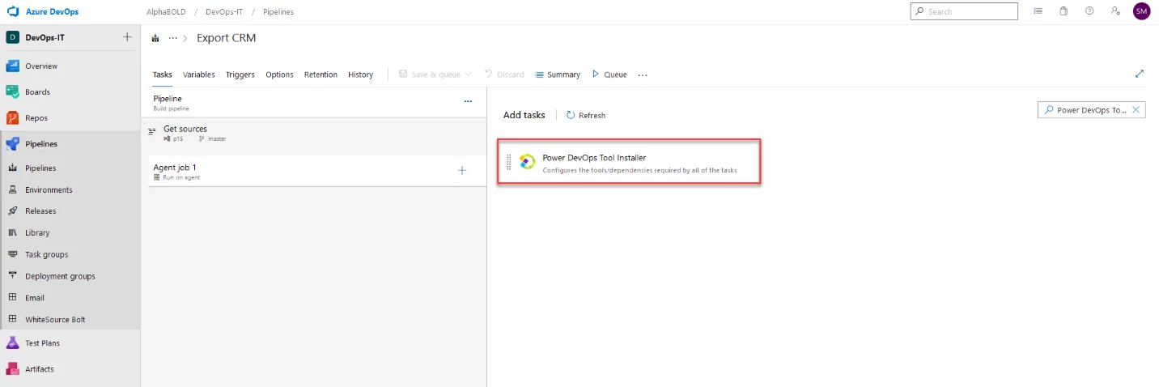Expand the breadcrumb ellipsis before Export CRM
1159x387 pixels.
[x=172, y=38]
